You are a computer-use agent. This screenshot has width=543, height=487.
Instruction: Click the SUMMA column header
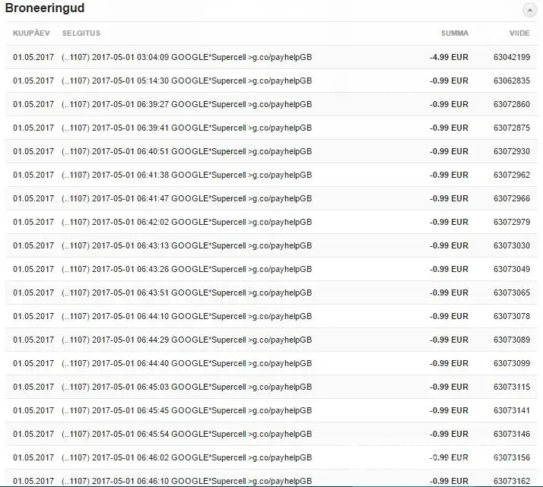pos(454,33)
